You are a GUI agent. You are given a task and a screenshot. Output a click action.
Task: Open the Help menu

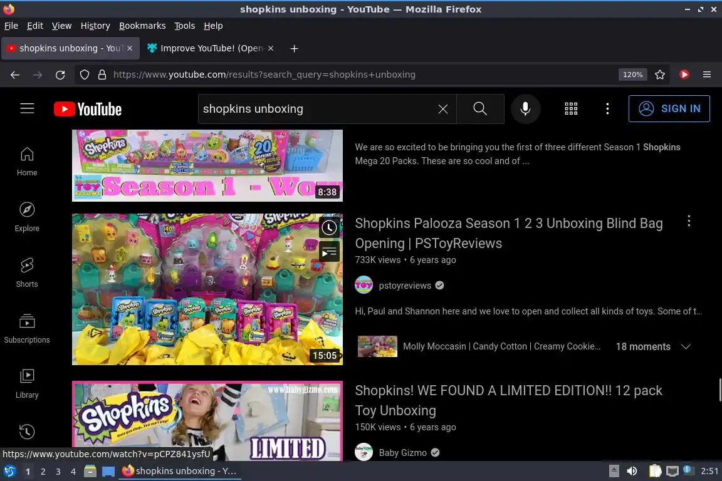[213, 26]
